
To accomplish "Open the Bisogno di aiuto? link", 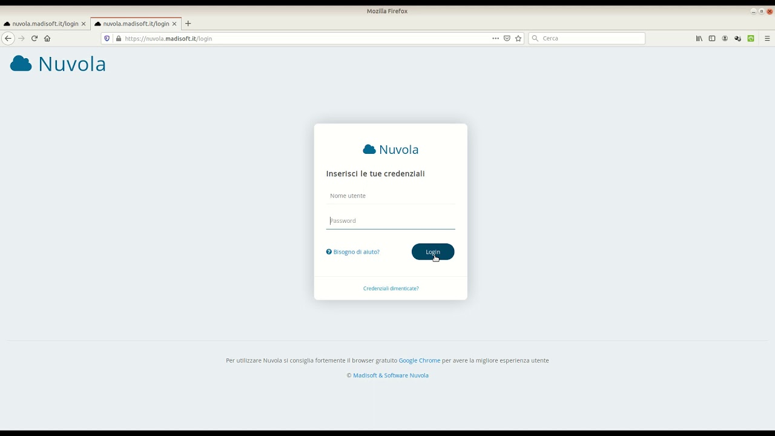I will point(356,252).
